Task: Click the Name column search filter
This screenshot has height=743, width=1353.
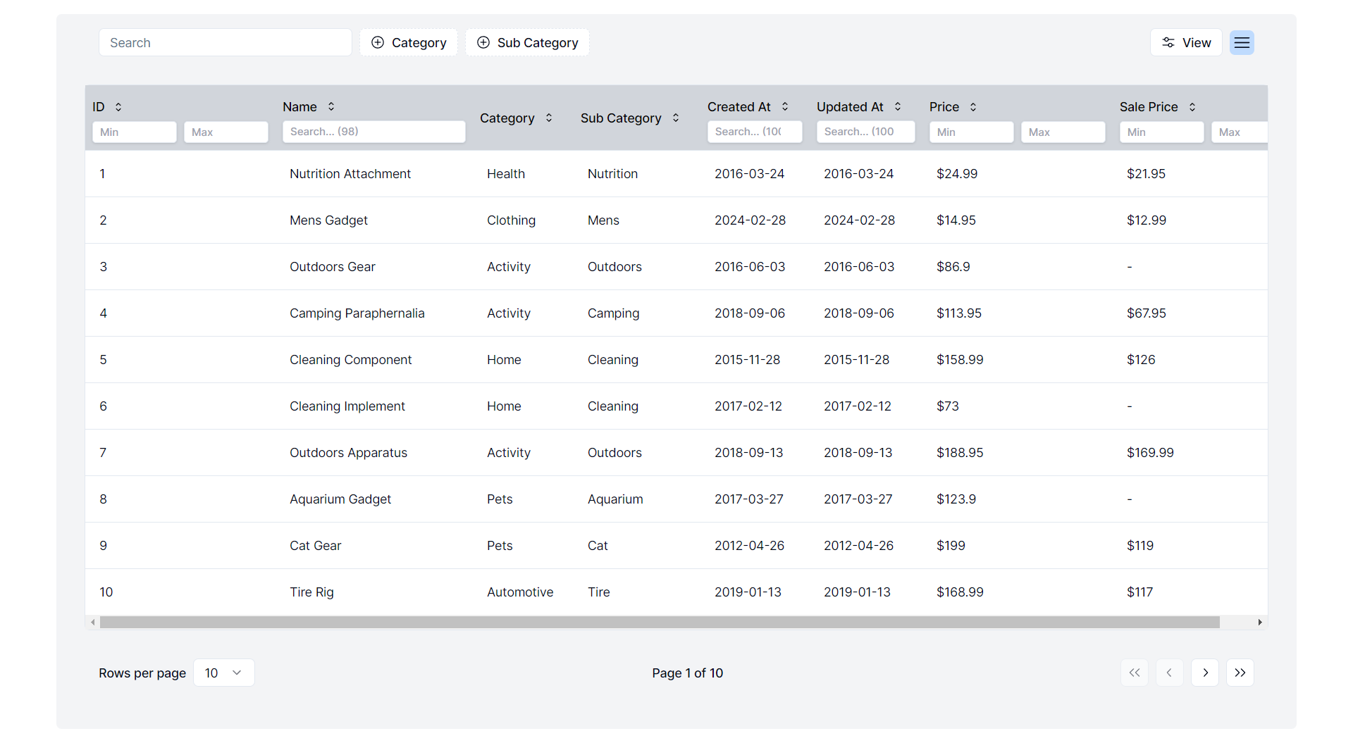Action: [x=373, y=132]
